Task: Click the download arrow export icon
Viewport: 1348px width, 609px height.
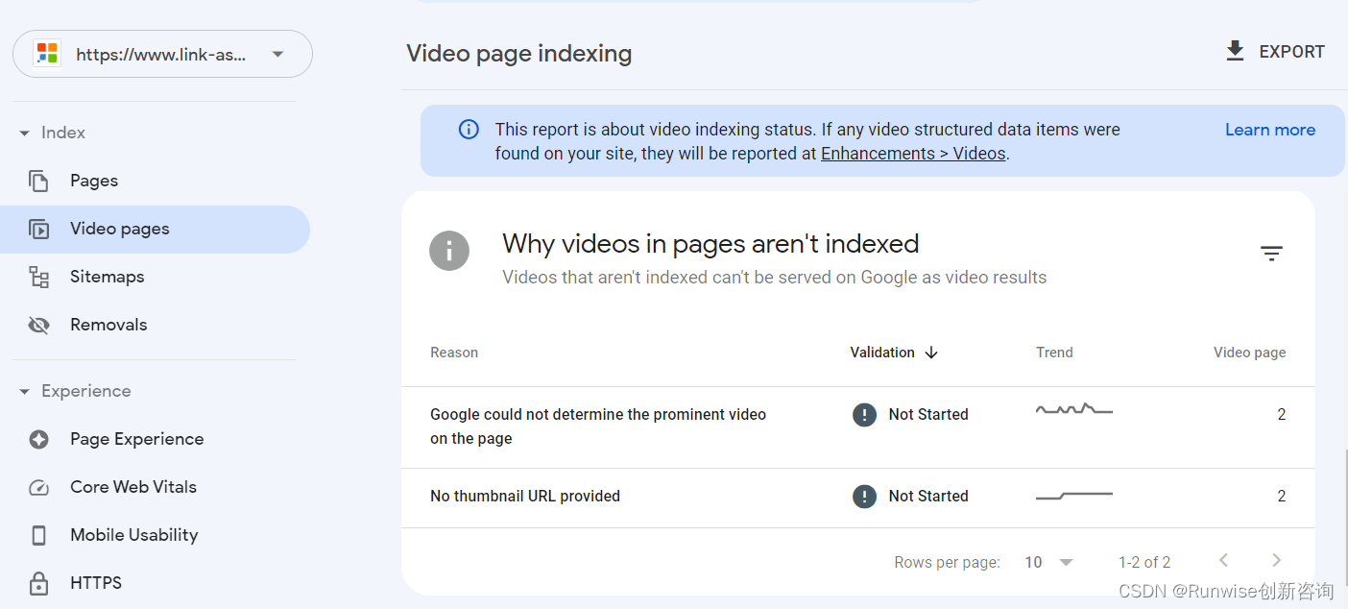Action: (x=1235, y=51)
